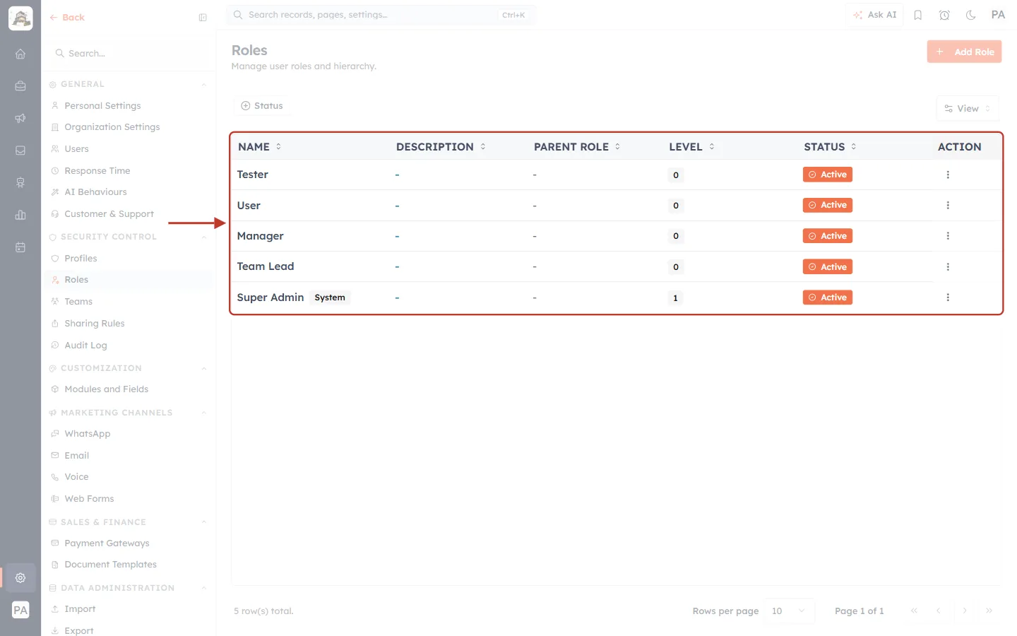This screenshot has width=1017, height=636.
Task: Open actions menu for the Manager role
Action: pos(948,236)
